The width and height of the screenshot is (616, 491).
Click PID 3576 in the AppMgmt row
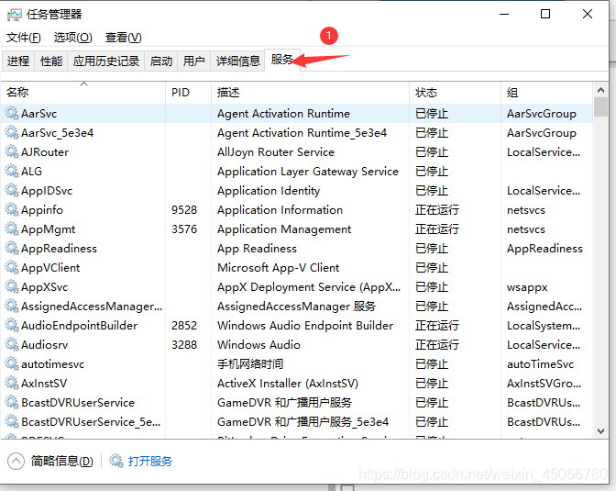point(184,229)
